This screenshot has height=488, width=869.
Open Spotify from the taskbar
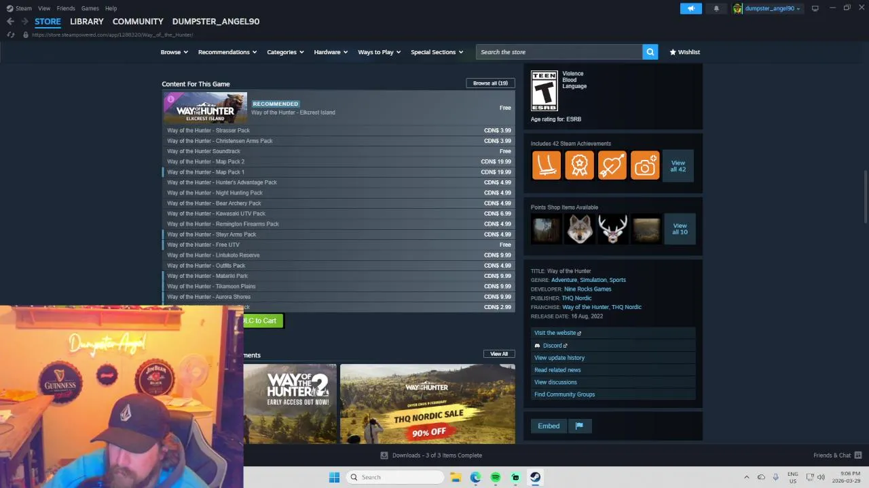coord(495,477)
